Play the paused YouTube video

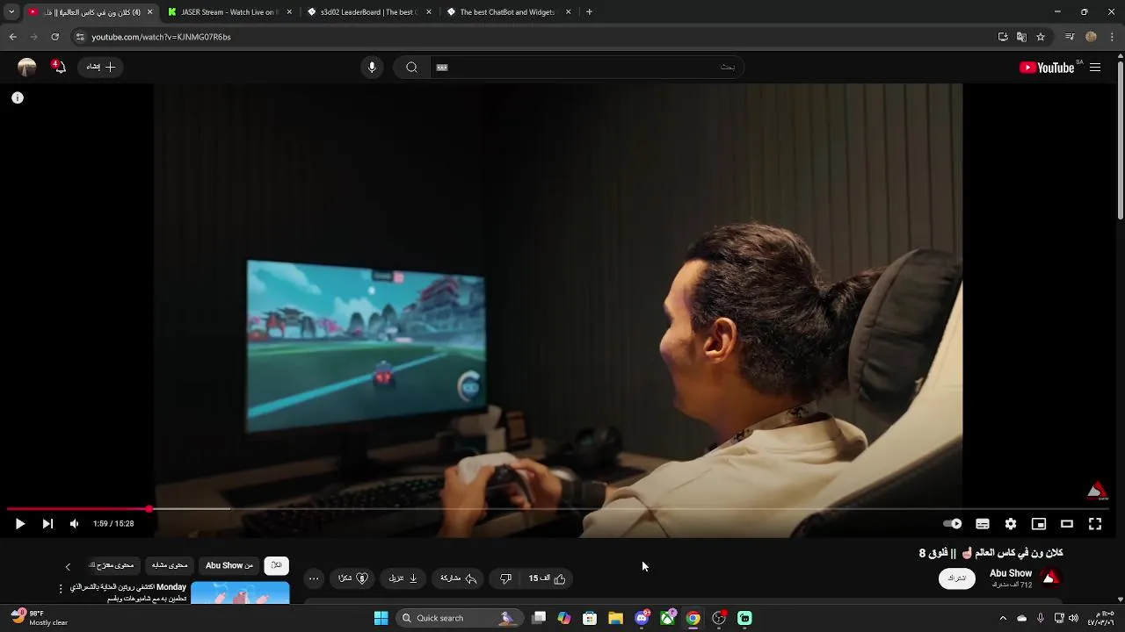point(19,524)
